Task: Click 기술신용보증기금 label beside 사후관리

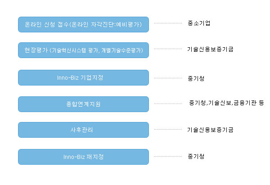Action: pos(210,130)
